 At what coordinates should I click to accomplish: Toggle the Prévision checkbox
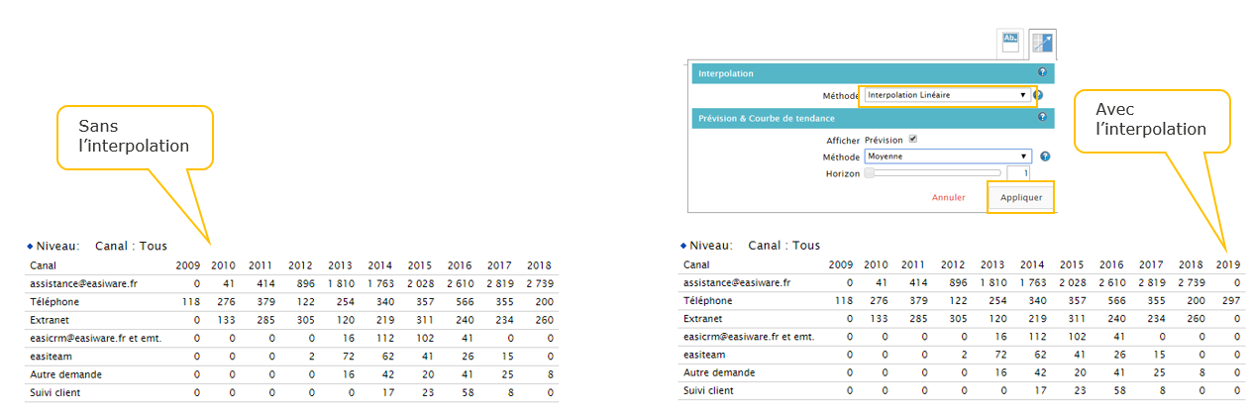coord(912,140)
